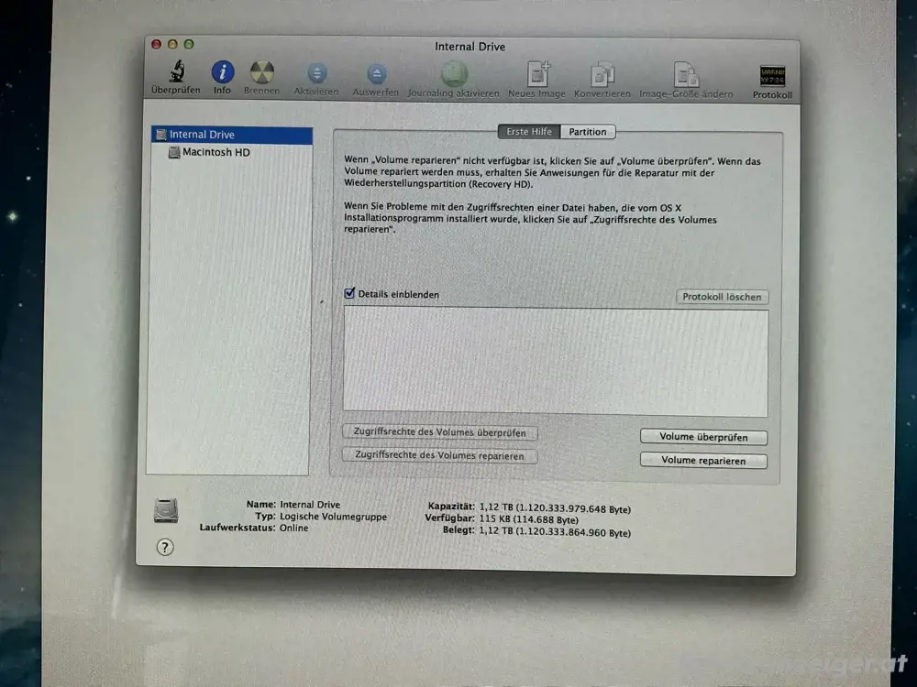This screenshot has height=687, width=917.
Task: Click the Aktivieren toolbar icon
Action: click(316, 73)
